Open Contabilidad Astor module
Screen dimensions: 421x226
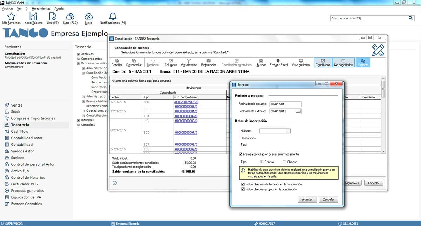click(x=27, y=138)
